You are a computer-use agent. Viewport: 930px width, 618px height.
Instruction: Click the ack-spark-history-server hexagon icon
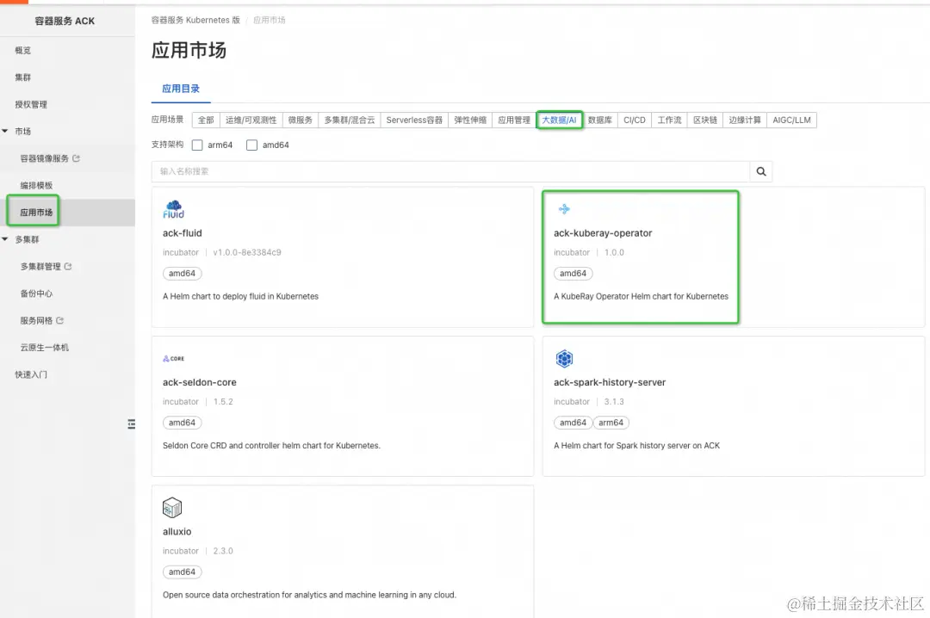(564, 359)
